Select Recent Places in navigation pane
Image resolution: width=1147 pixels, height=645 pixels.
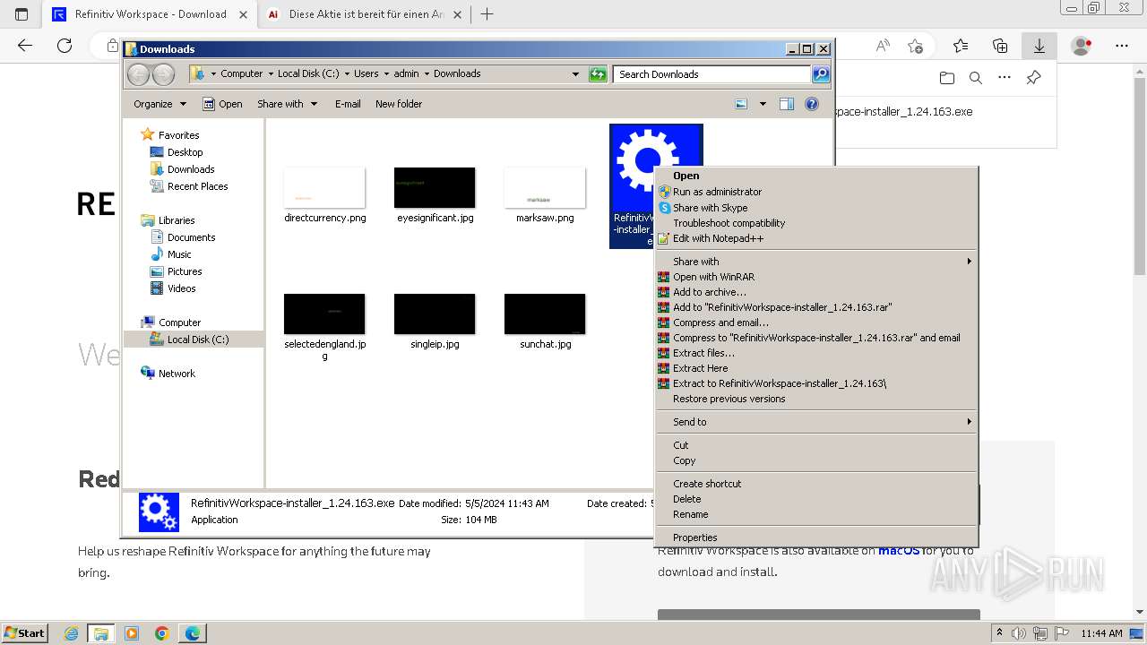tap(197, 186)
